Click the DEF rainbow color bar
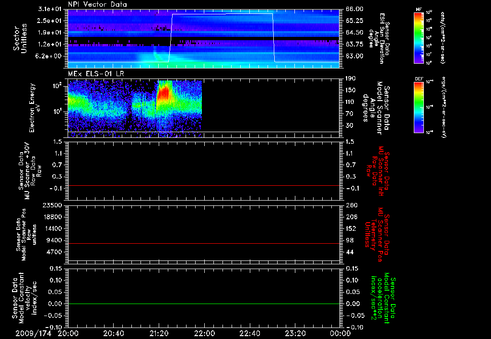 click(x=419, y=108)
